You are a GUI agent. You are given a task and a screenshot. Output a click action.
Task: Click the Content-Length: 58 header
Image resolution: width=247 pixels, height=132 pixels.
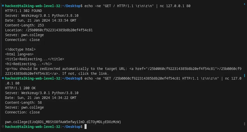click(x=23, y=102)
